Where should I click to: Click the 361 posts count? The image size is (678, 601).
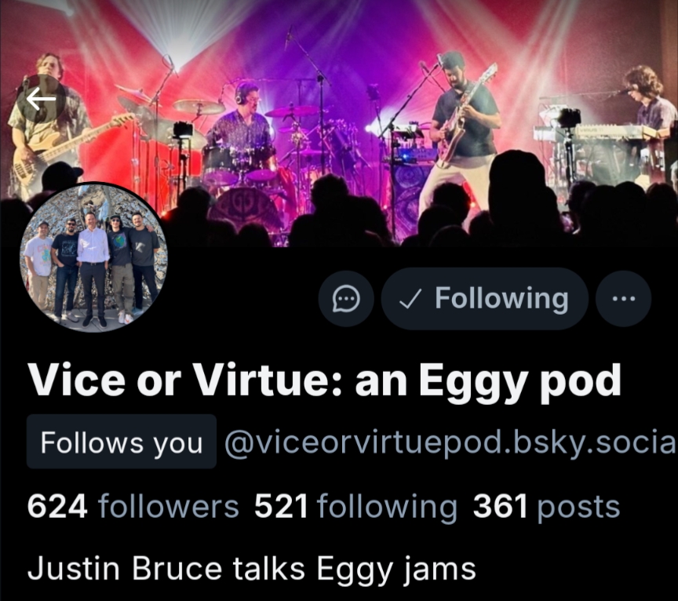[x=546, y=506]
